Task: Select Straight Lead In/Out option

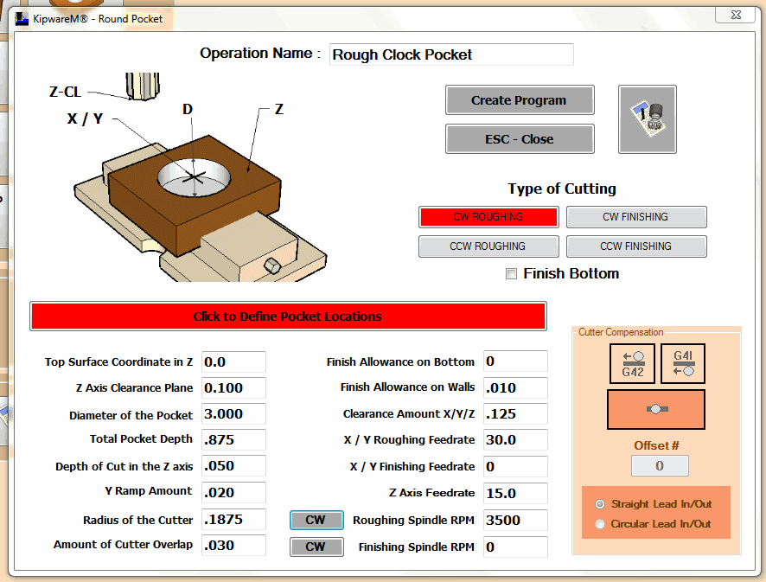Action: [x=600, y=504]
